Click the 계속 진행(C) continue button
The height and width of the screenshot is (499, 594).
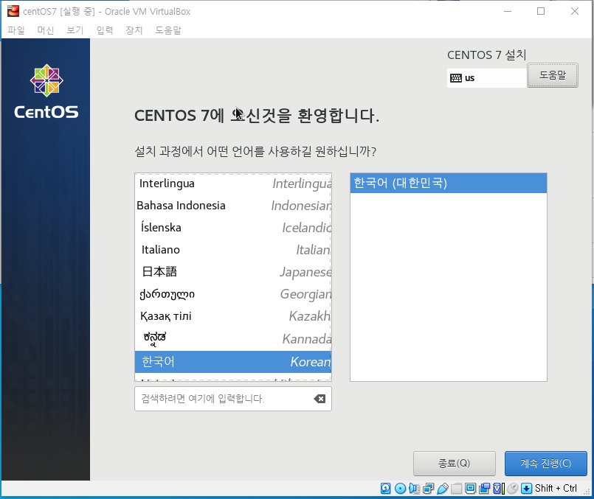(x=545, y=463)
